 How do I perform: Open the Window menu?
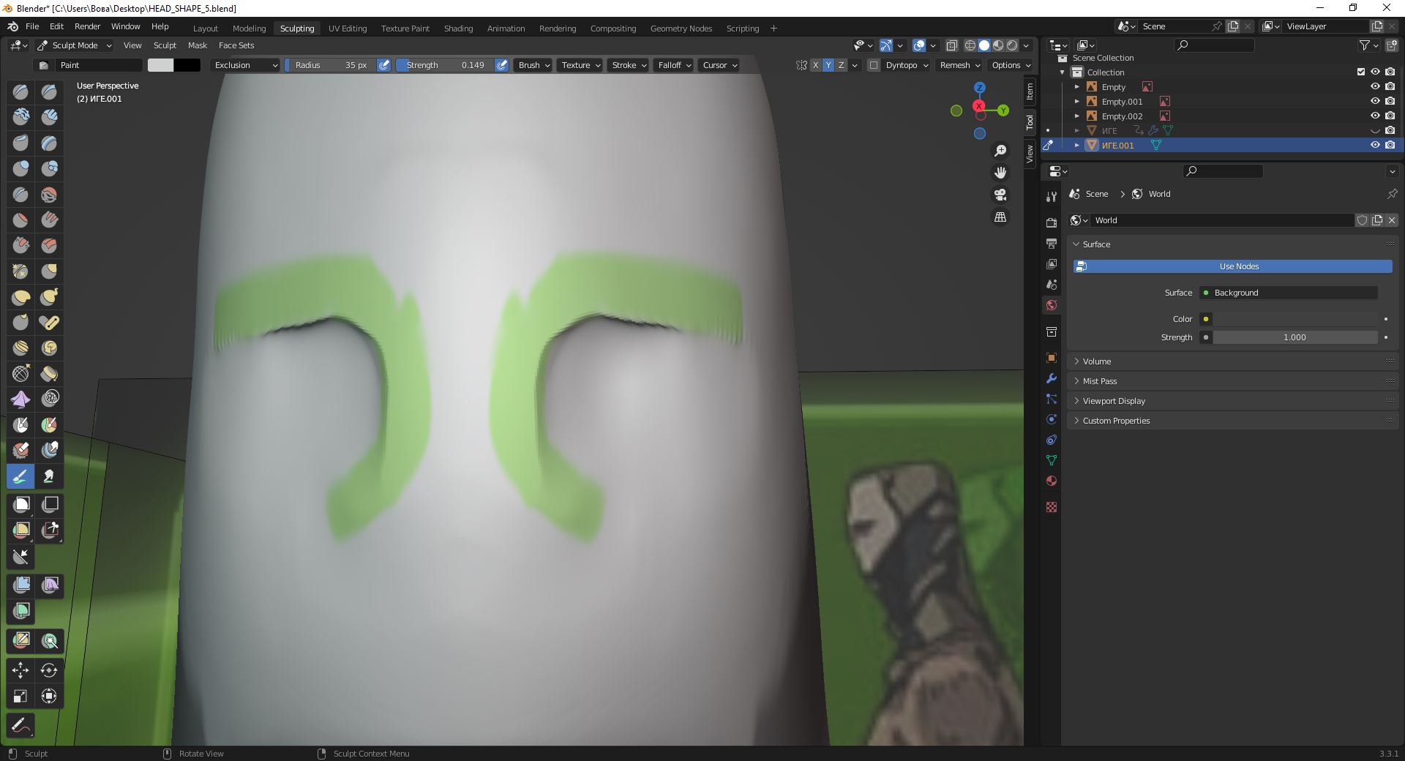click(x=125, y=26)
